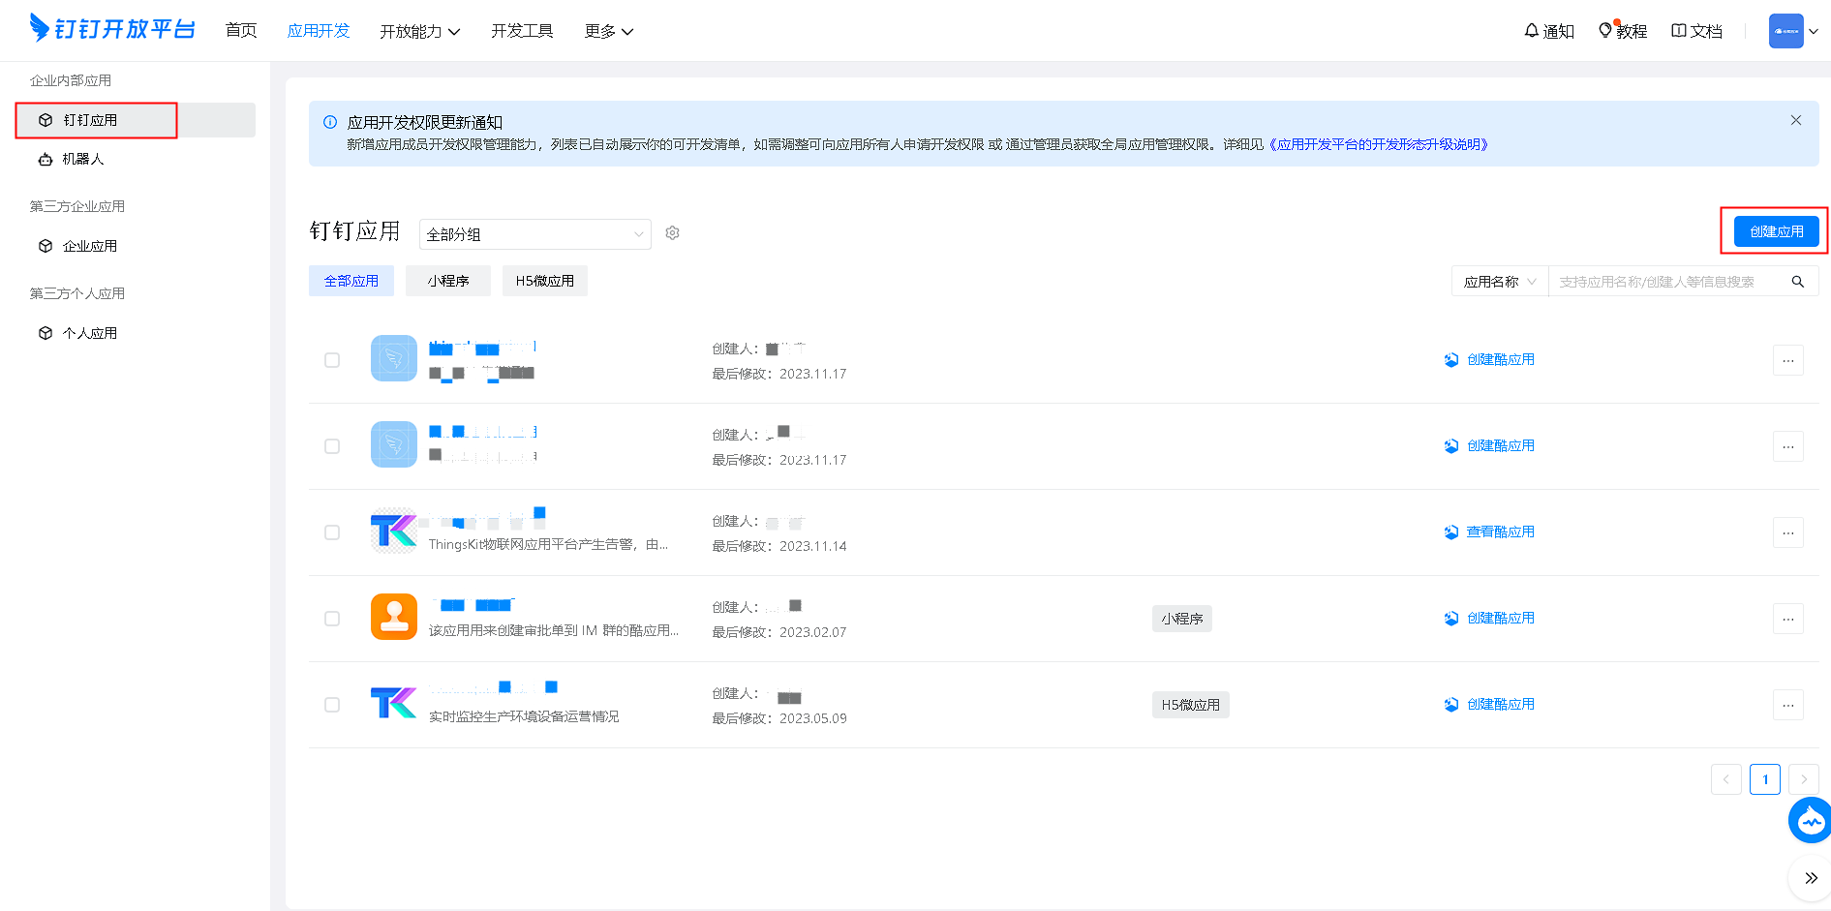The height and width of the screenshot is (911, 1831).
Task: Select the checkbox for ThingsKit alarm app
Action: [332, 532]
